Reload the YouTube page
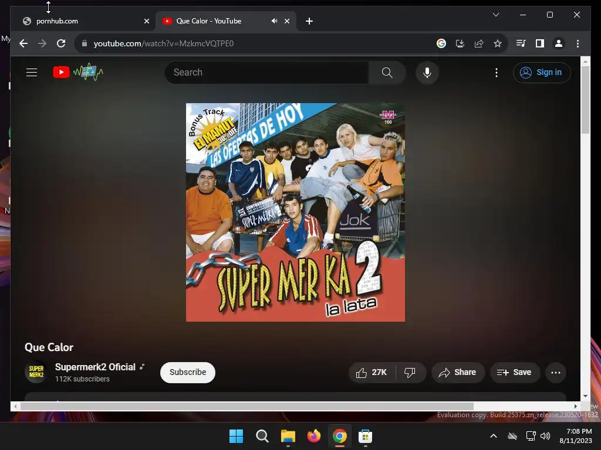 pyautogui.click(x=61, y=43)
